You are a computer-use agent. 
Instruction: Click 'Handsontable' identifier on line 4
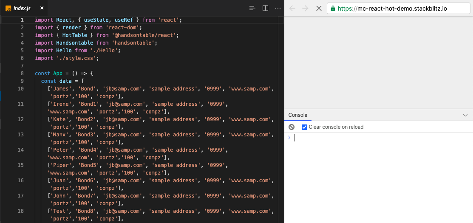(x=74, y=43)
